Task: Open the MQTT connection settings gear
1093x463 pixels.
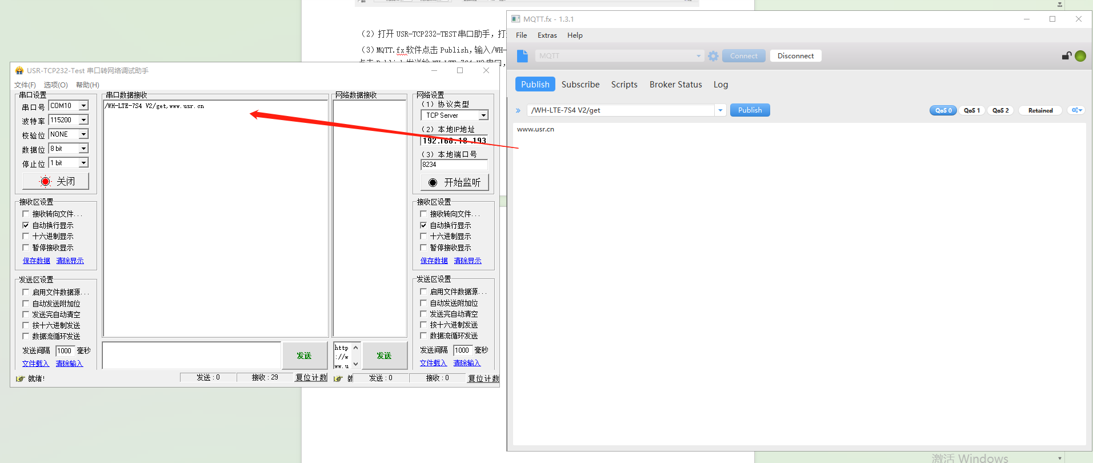Action: tap(713, 56)
